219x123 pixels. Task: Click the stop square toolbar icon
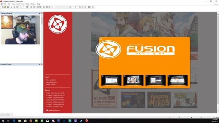[89, 7]
